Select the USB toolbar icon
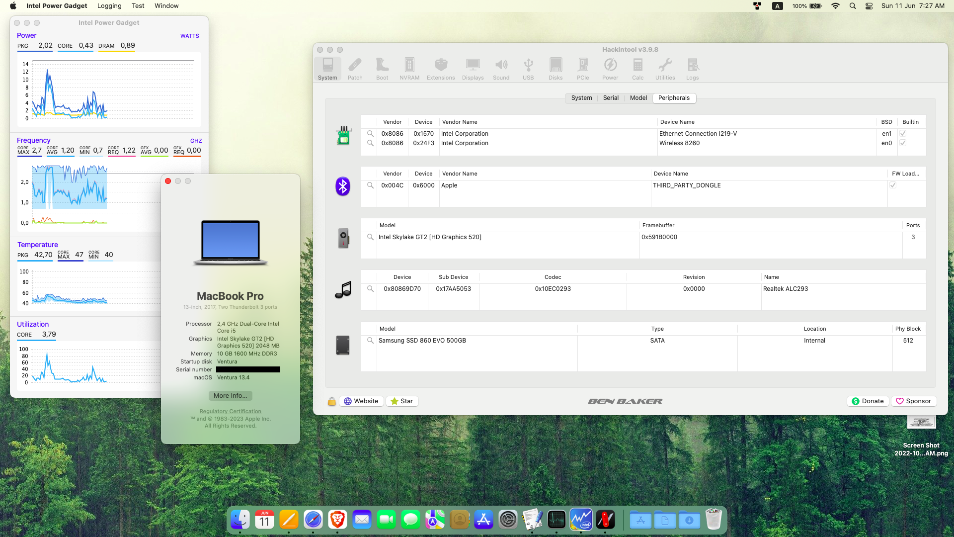Image resolution: width=954 pixels, height=537 pixels. (x=528, y=69)
